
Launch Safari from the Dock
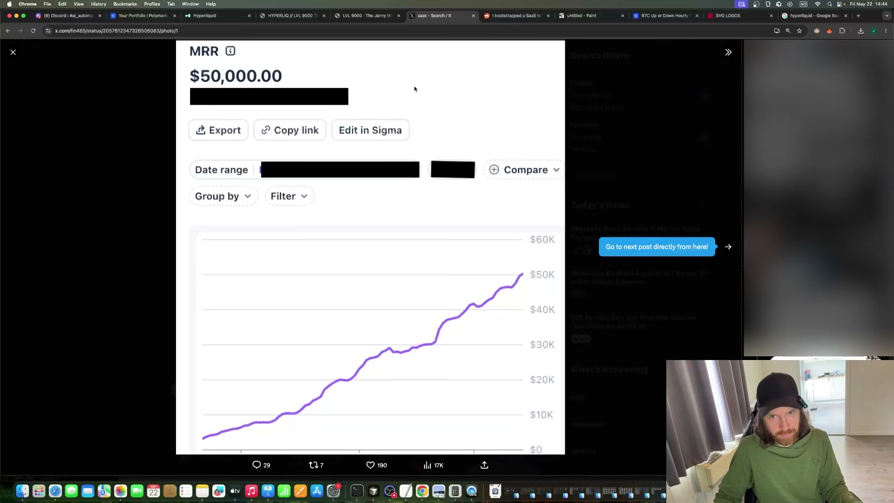tap(55, 491)
